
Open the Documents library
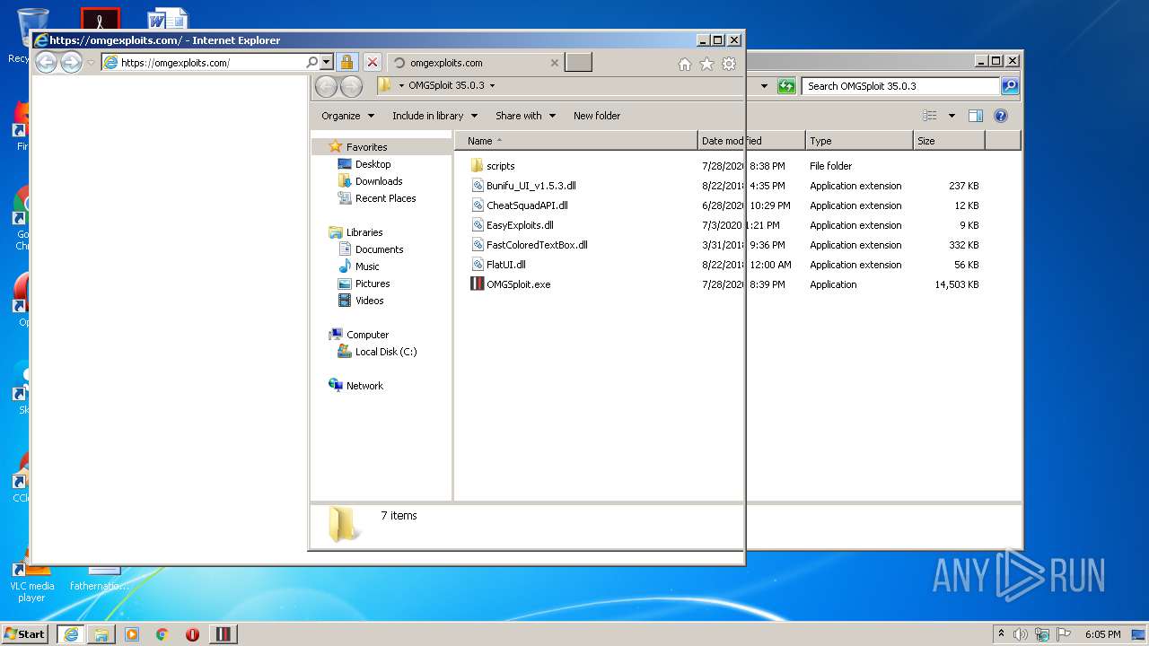[x=379, y=249]
